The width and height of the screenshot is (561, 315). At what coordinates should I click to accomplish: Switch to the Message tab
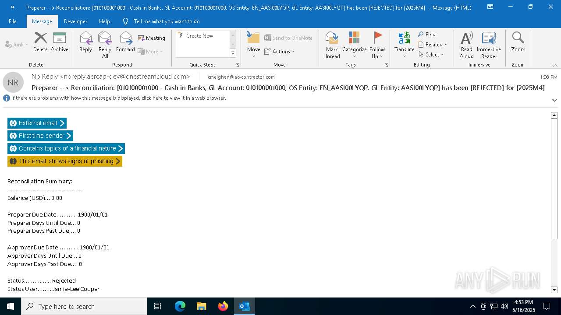point(42,21)
